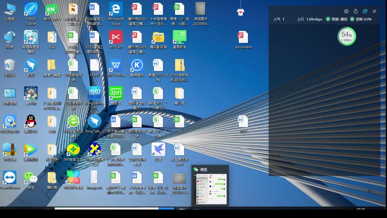
Task: Open the 27班数学成绩 spreadsheet
Action: click(x=73, y=70)
